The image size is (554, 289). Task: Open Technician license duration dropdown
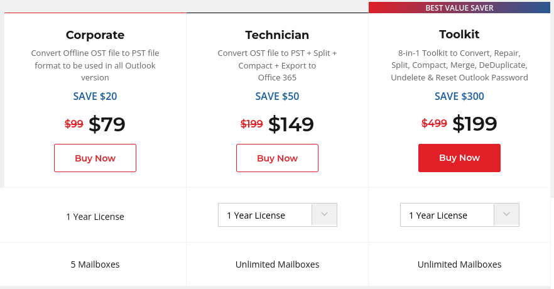[278, 215]
